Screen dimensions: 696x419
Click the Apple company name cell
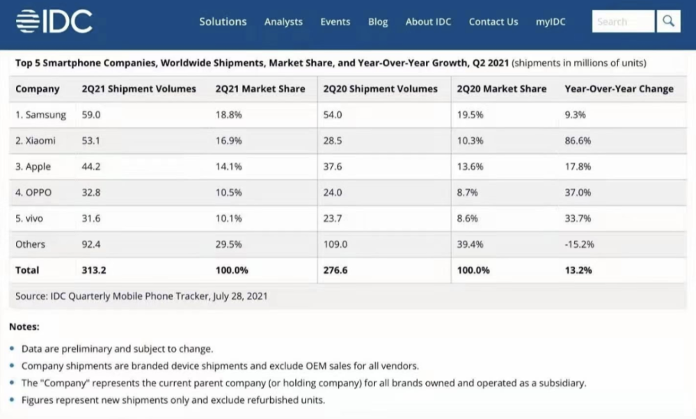pos(33,167)
